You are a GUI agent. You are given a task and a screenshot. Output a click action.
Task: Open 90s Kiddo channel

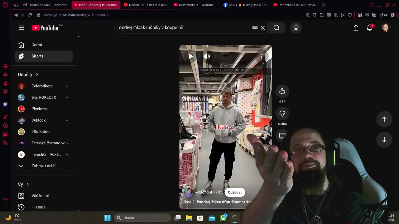(x=44, y=132)
